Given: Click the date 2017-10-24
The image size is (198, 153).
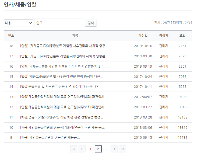Looking at the screenshot, I should tap(143, 76).
